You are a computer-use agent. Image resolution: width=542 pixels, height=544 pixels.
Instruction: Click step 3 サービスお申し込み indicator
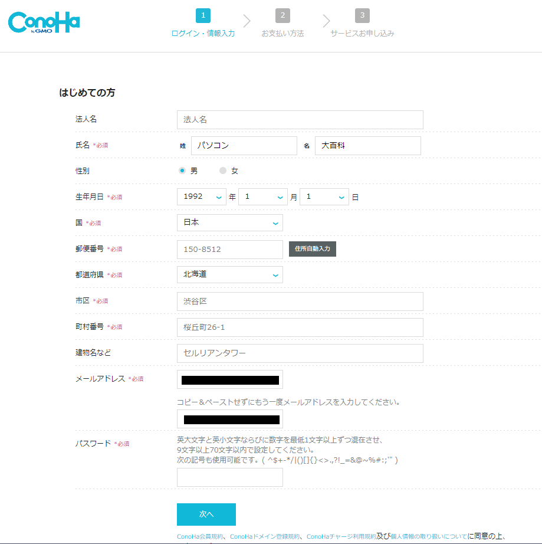(362, 24)
